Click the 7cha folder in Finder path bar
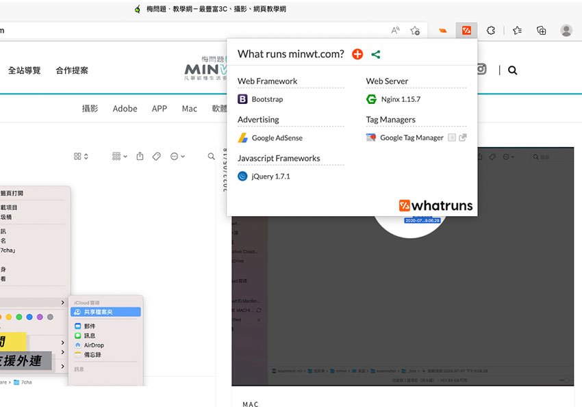Viewport: 582px width, 407px height. [23, 382]
